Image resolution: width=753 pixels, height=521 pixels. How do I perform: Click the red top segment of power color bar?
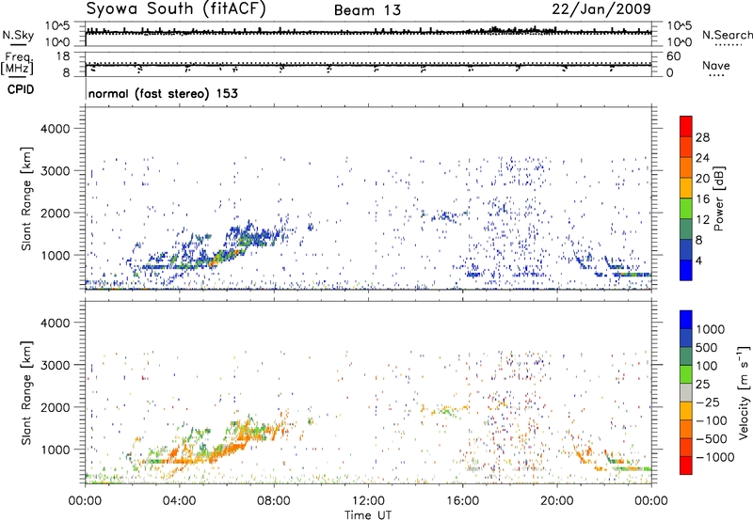pyautogui.click(x=686, y=126)
